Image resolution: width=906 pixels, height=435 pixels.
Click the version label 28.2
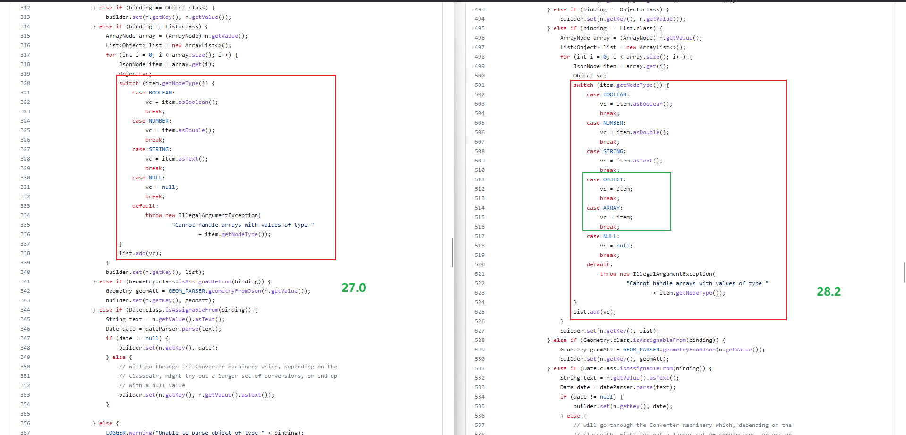pos(829,292)
